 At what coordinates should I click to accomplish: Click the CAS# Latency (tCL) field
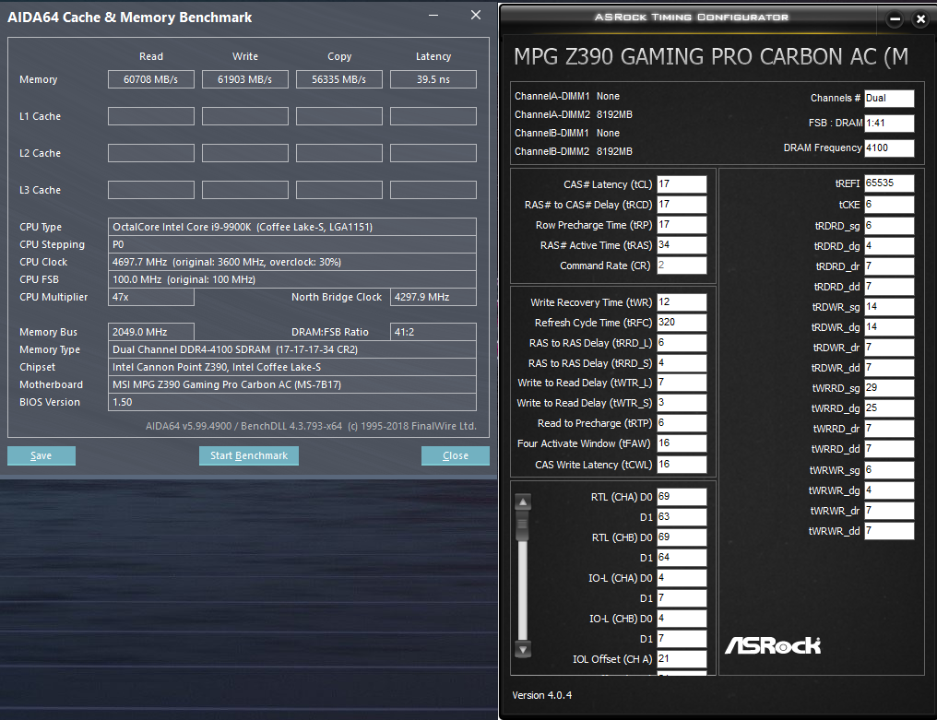[682, 184]
